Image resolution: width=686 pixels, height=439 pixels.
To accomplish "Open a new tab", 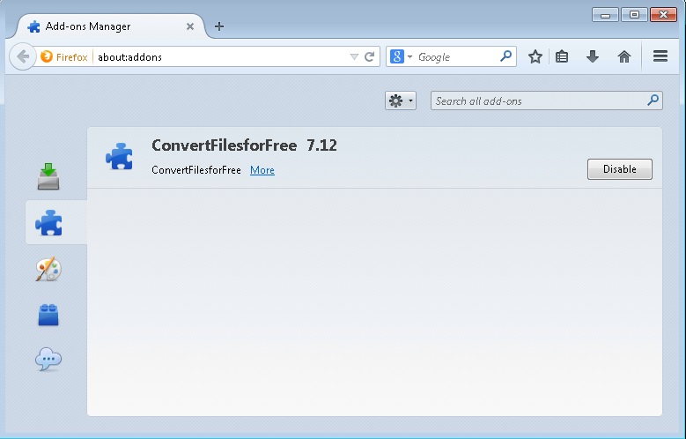I will 219,26.
